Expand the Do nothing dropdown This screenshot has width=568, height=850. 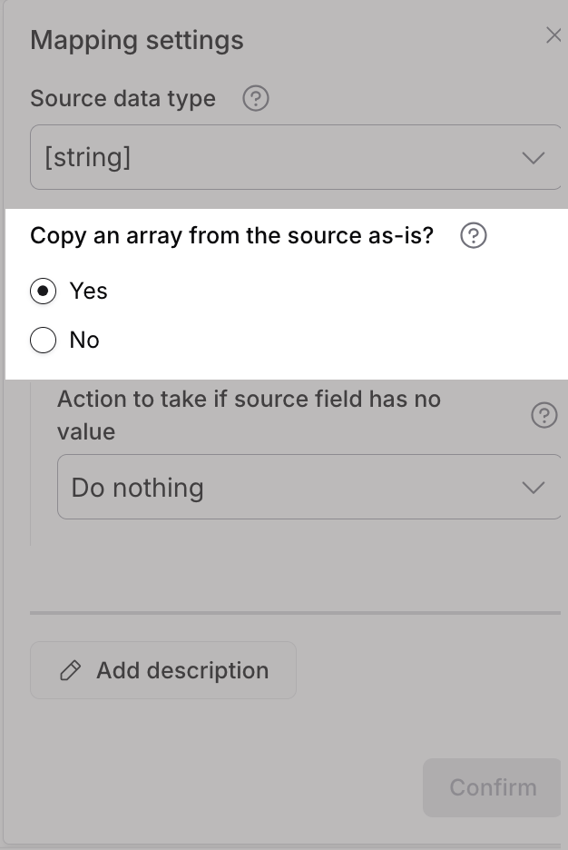pos(309,487)
